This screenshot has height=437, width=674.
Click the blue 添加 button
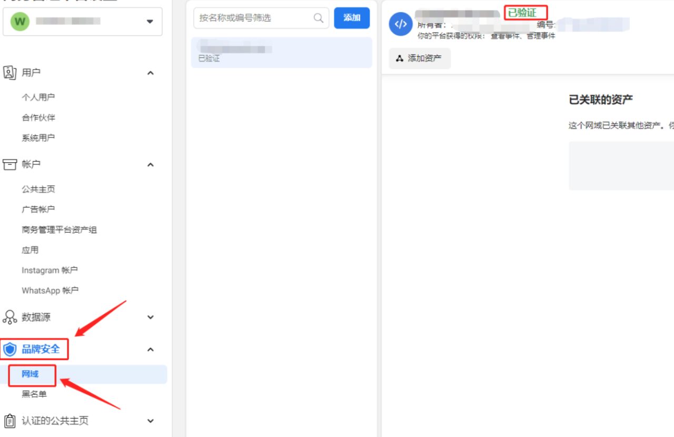click(351, 17)
